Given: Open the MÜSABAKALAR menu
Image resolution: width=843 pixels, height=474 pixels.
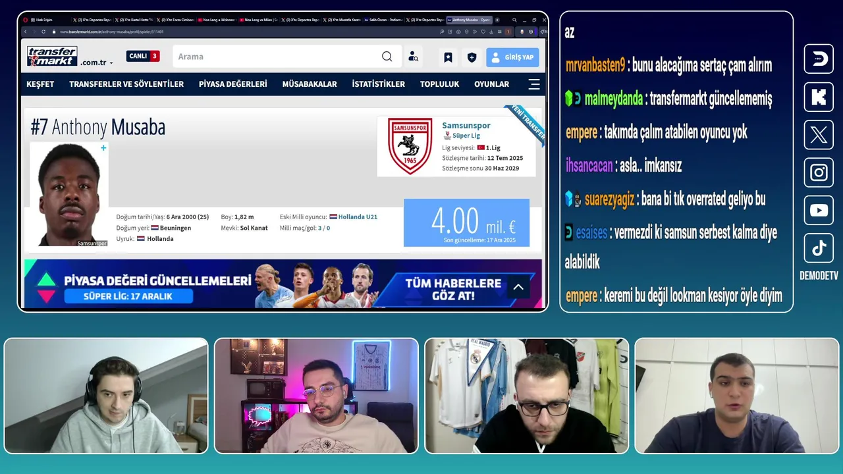Looking at the screenshot, I should point(310,84).
